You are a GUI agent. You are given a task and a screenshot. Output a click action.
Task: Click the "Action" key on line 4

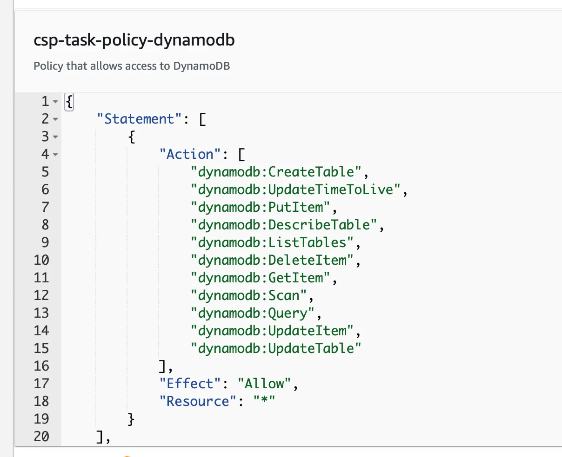pos(190,154)
